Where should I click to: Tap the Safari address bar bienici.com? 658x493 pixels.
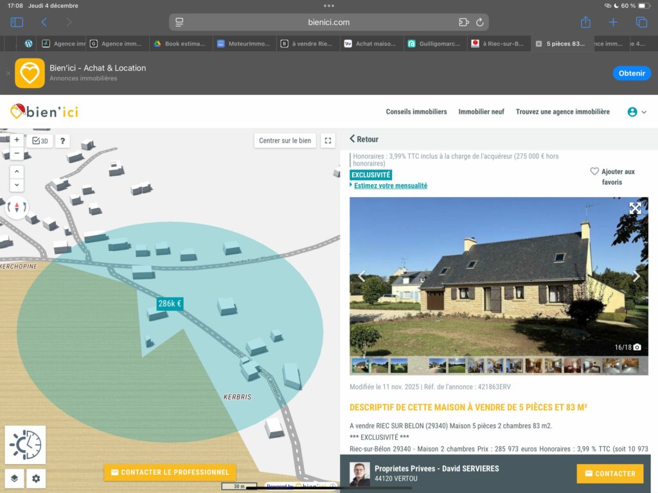click(x=328, y=22)
